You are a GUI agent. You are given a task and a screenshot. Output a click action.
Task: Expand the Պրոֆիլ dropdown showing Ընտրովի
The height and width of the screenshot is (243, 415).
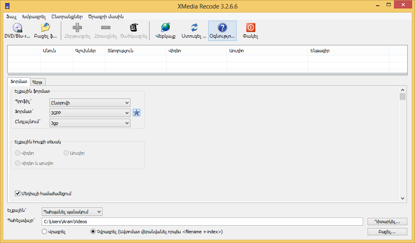[x=90, y=103]
